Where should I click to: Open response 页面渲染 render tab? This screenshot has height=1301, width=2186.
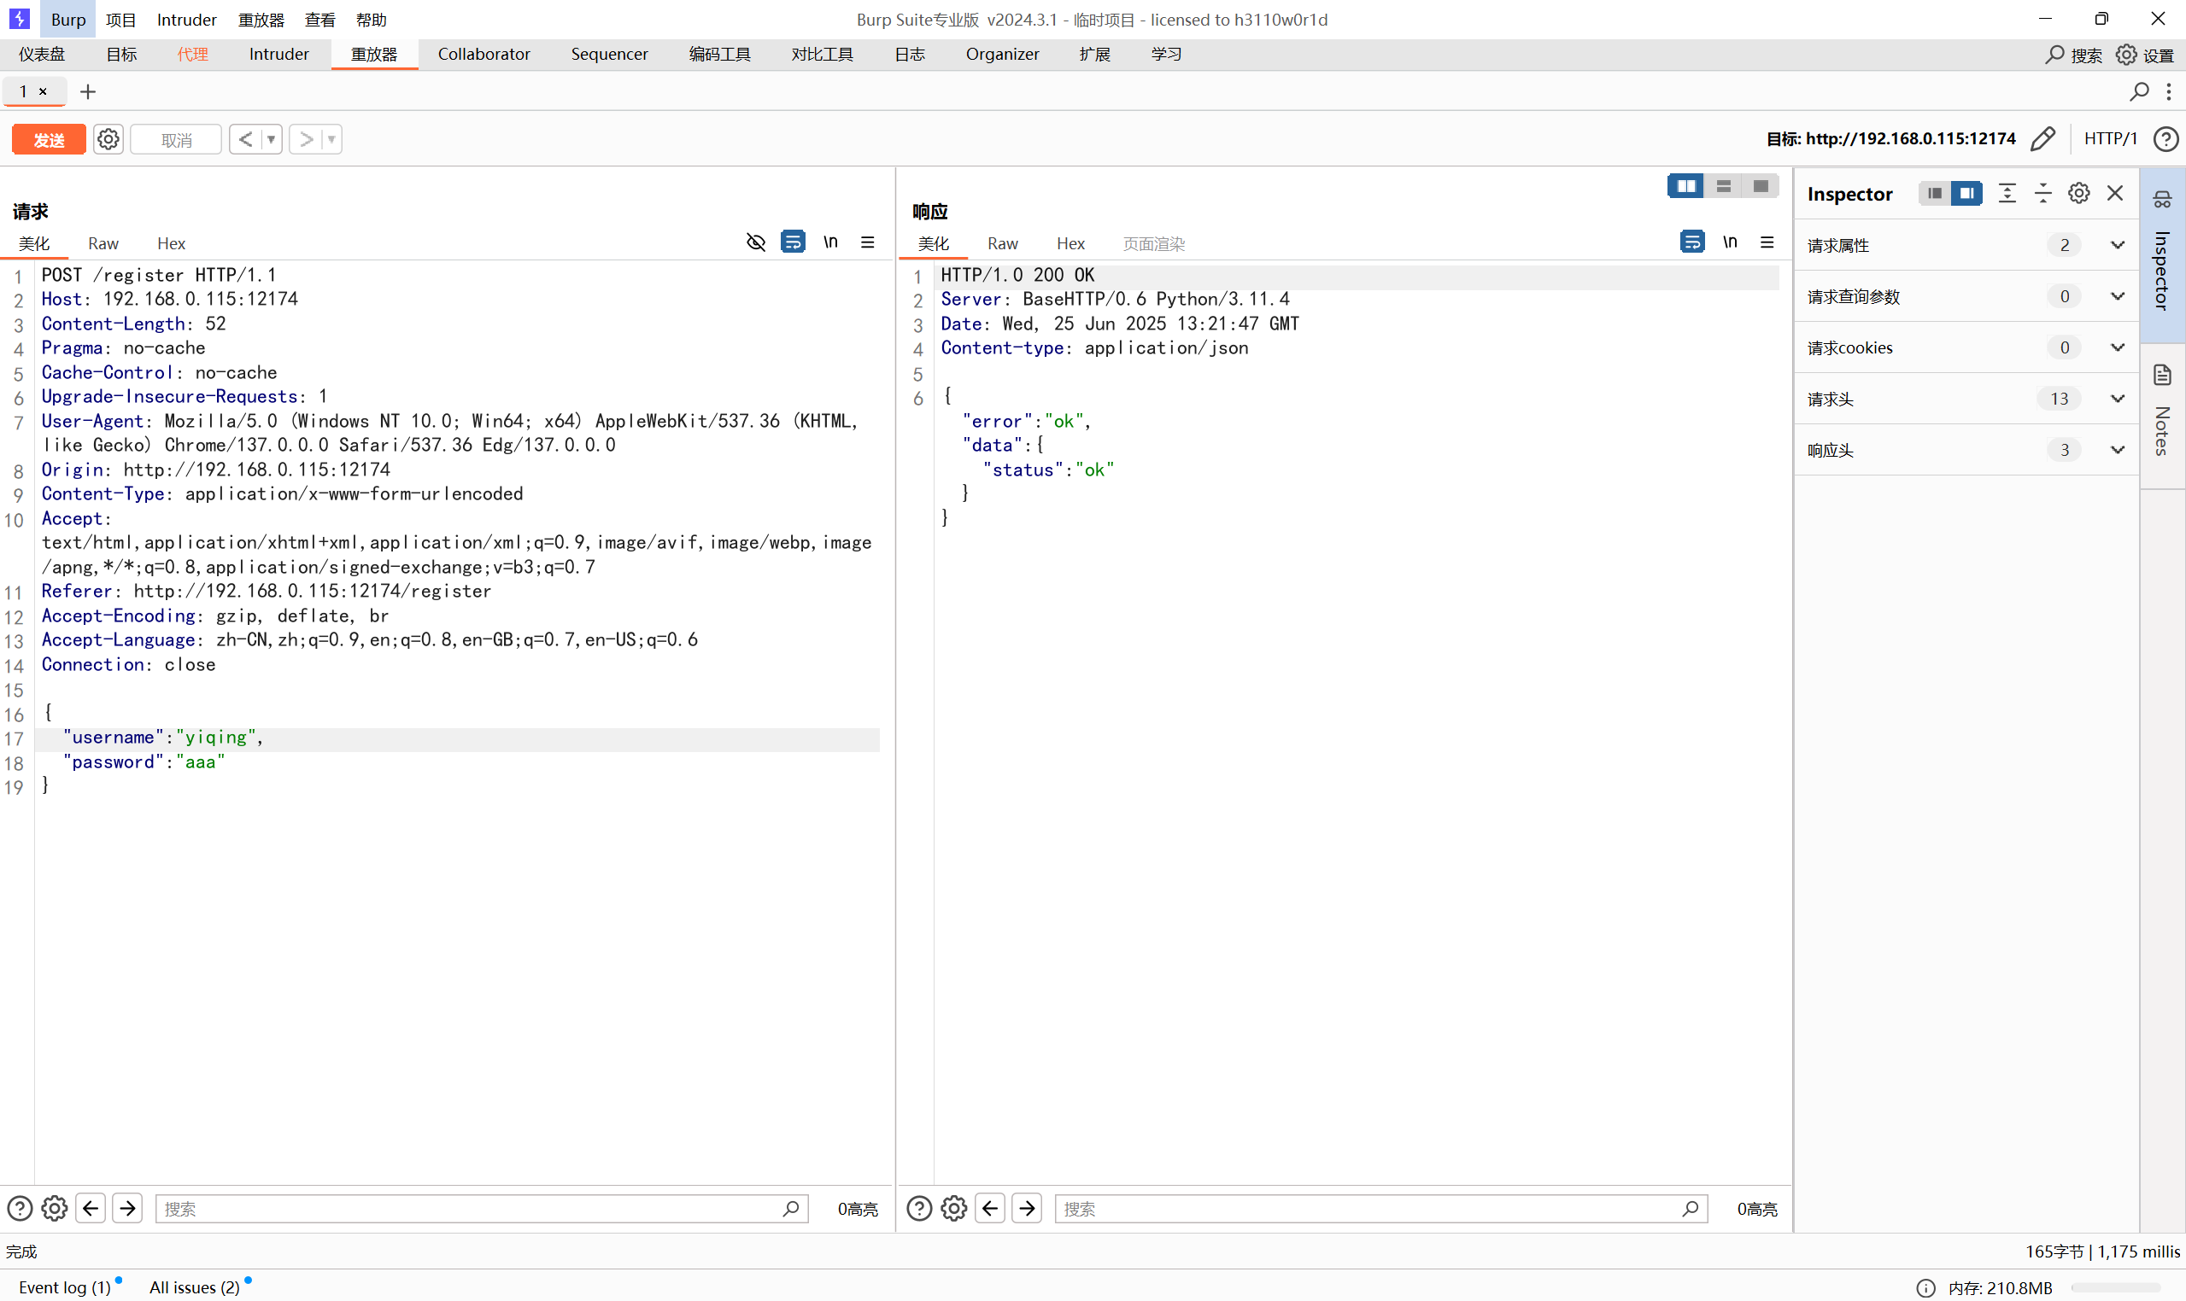[x=1153, y=243]
